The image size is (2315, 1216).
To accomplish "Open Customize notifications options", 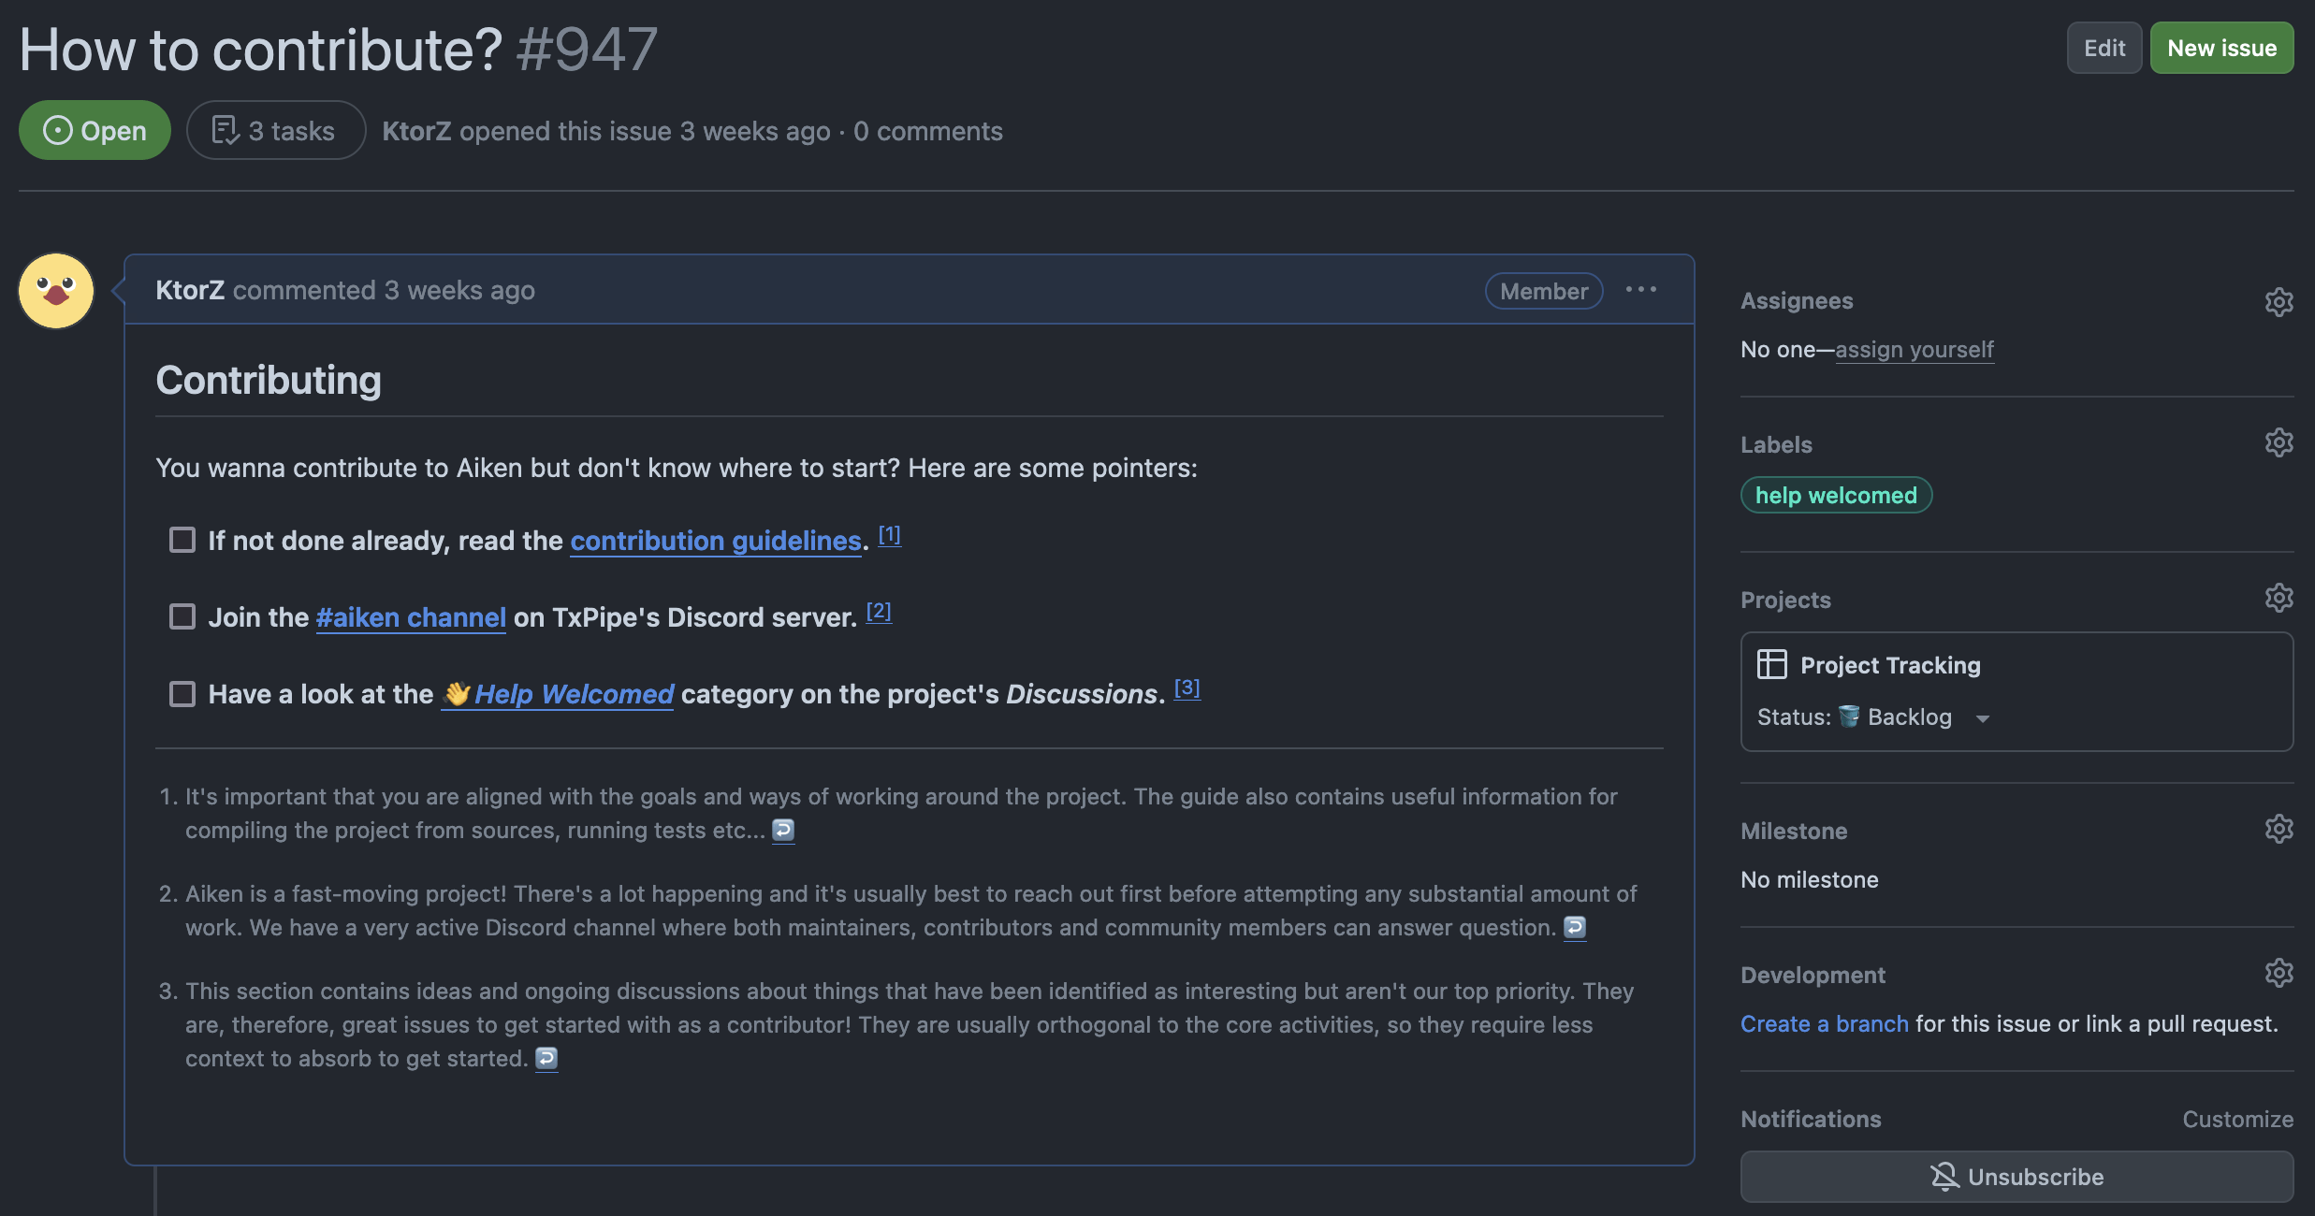I will (x=2237, y=1119).
